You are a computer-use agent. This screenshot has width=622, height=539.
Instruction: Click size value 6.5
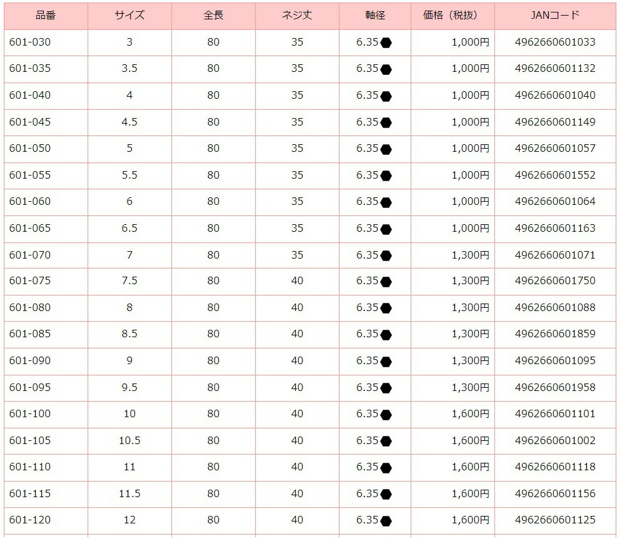click(130, 229)
